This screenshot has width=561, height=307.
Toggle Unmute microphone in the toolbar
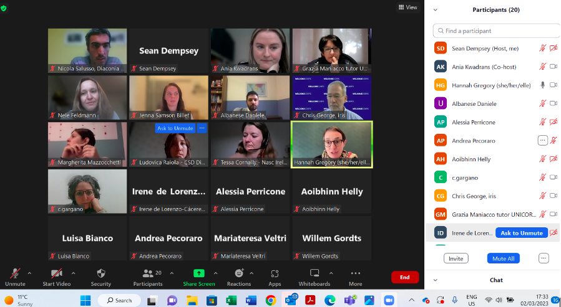click(x=15, y=273)
